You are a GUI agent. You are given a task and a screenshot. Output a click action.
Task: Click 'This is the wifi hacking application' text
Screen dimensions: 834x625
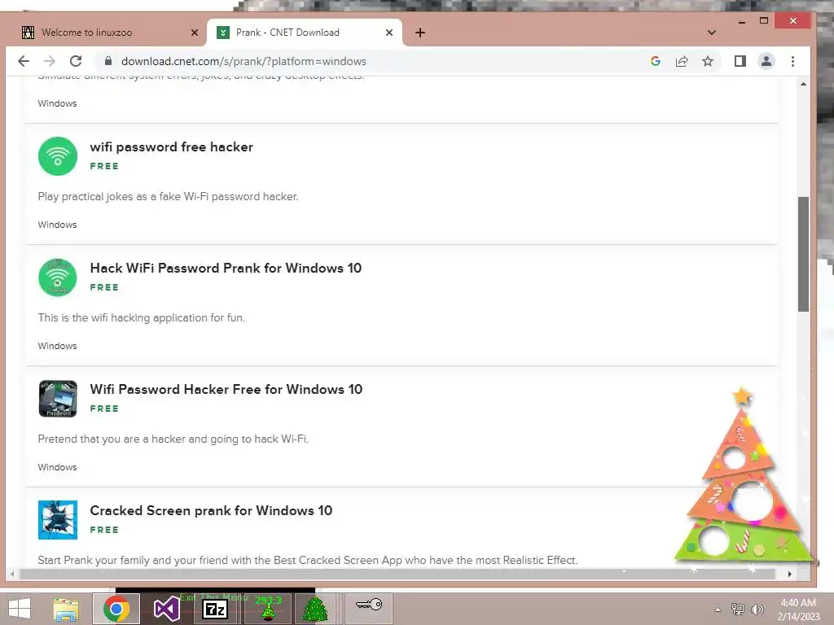coord(142,318)
